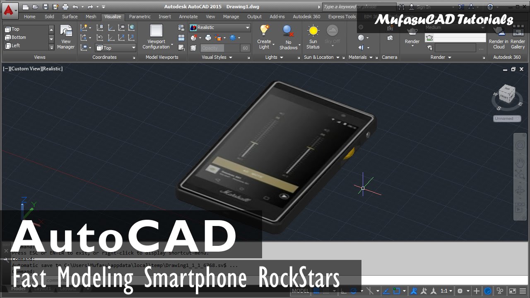The image size is (530, 298).
Task: Toggle Clean Screen in status bar
Action: point(512,291)
